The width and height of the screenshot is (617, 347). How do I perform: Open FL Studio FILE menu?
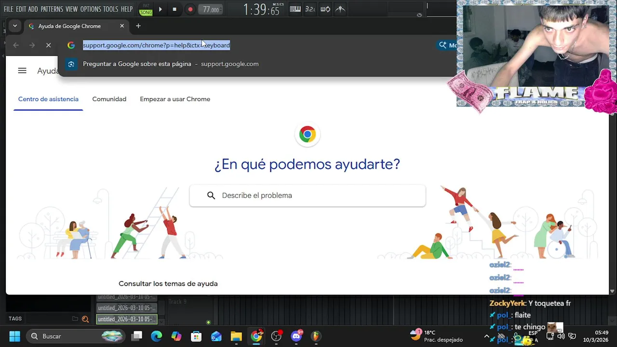click(x=8, y=9)
